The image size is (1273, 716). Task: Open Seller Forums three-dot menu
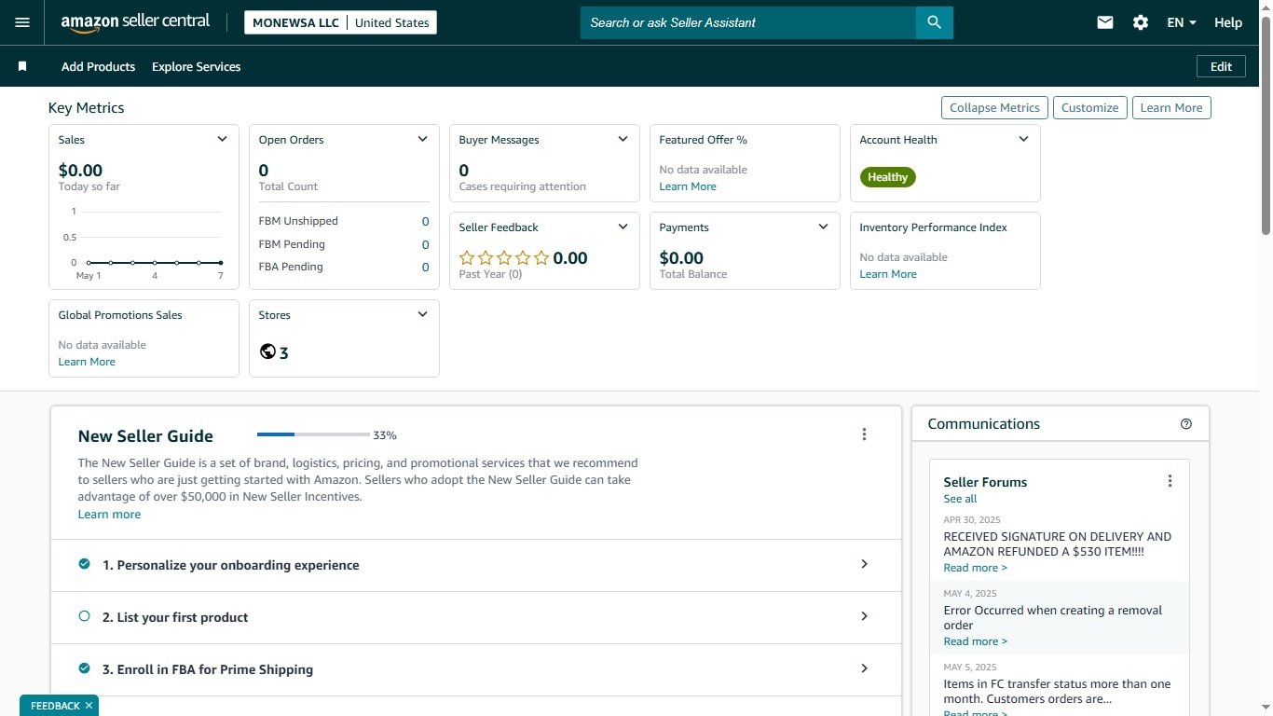[1170, 481]
